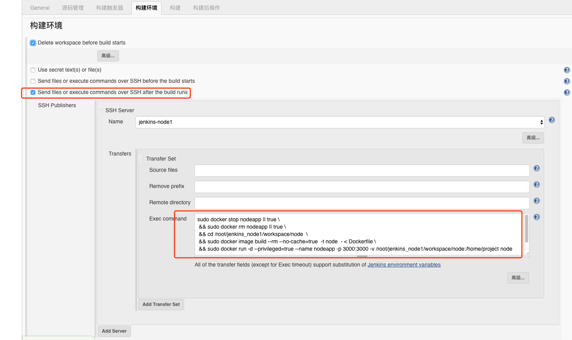
Task: Click the Add Server button
Action: coord(114,331)
